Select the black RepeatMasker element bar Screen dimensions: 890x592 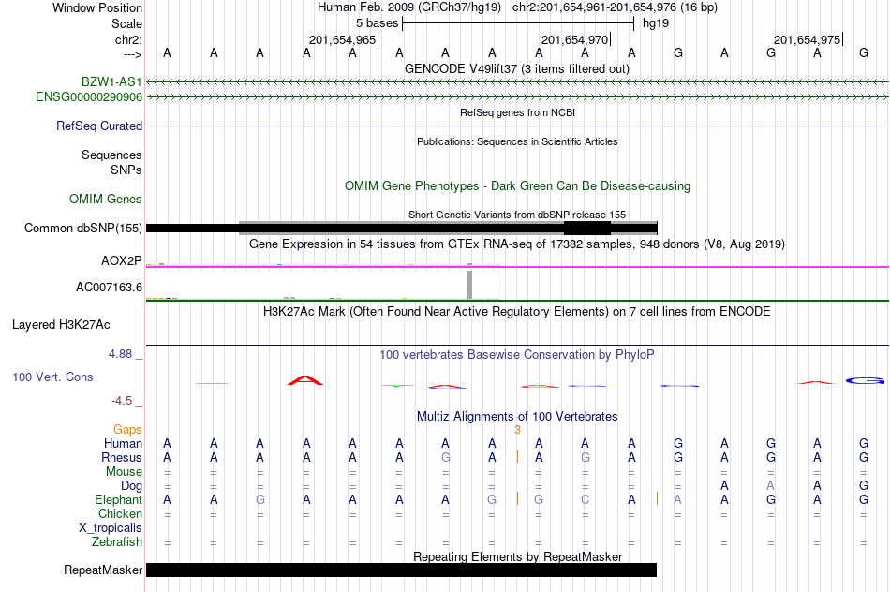pyautogui.click(x=401, y=570)
